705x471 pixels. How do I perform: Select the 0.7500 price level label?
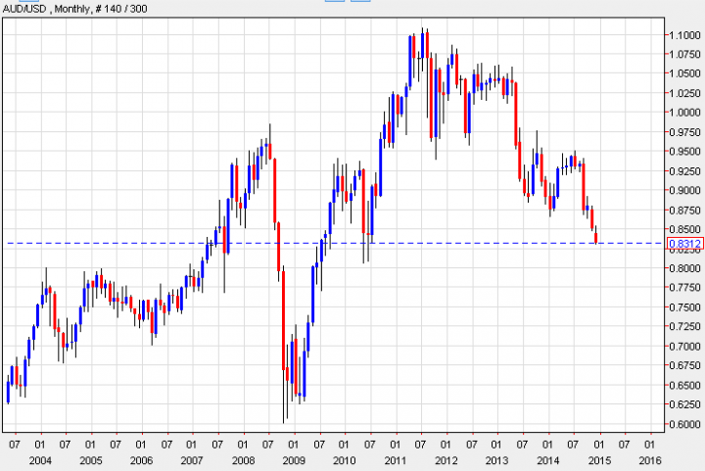[x=684, y=307]
